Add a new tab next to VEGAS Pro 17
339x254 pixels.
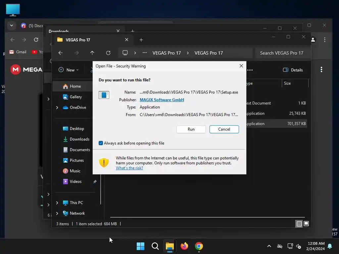point(141,40)
